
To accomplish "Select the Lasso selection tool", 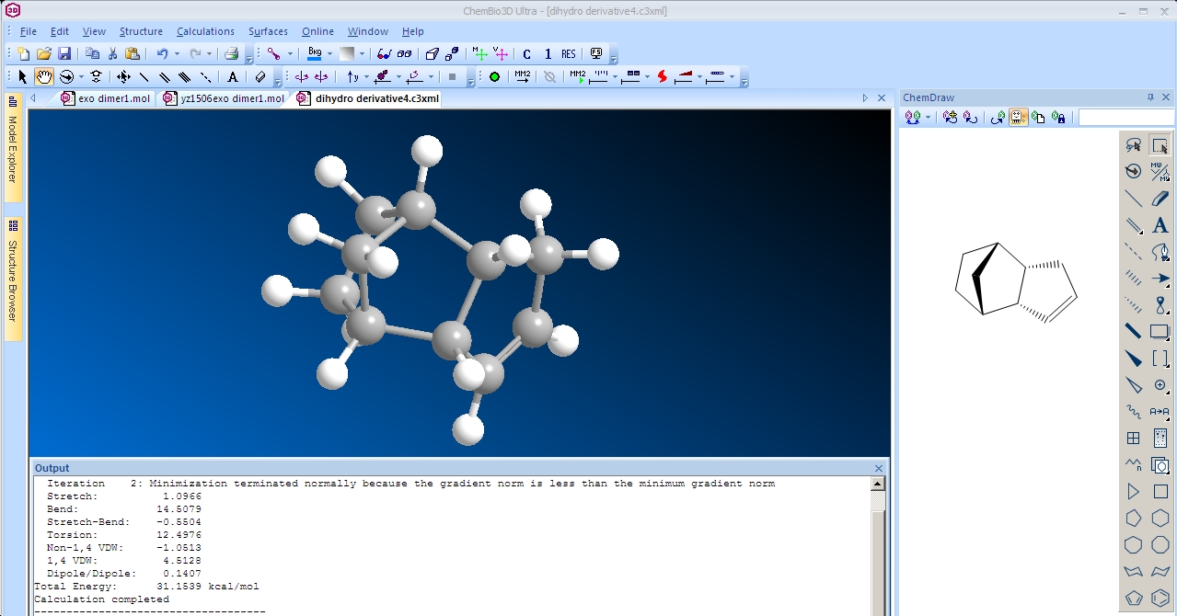I will (1134, 145).
